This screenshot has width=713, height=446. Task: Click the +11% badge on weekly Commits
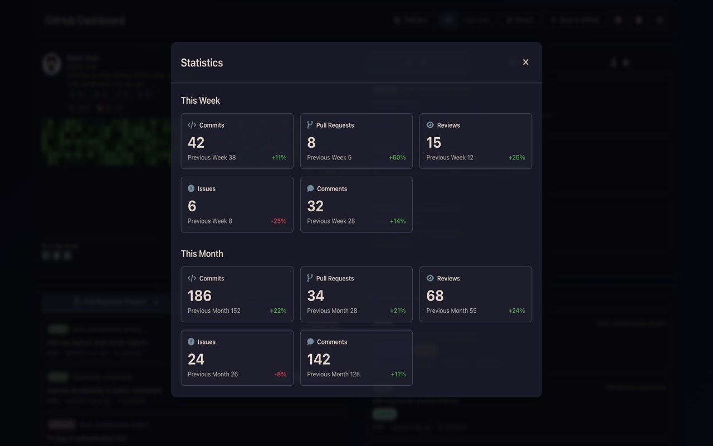point(279,157)
